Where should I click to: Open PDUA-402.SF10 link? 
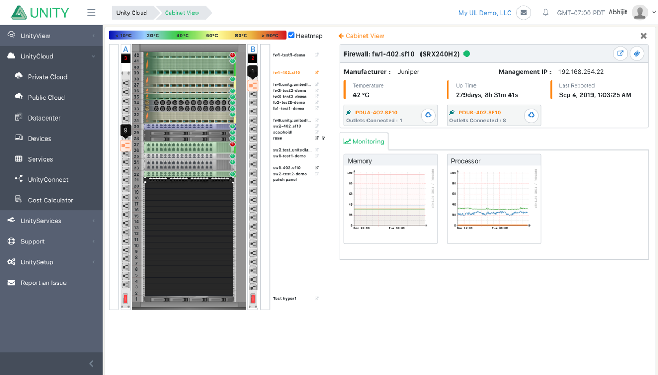point(376,112)
